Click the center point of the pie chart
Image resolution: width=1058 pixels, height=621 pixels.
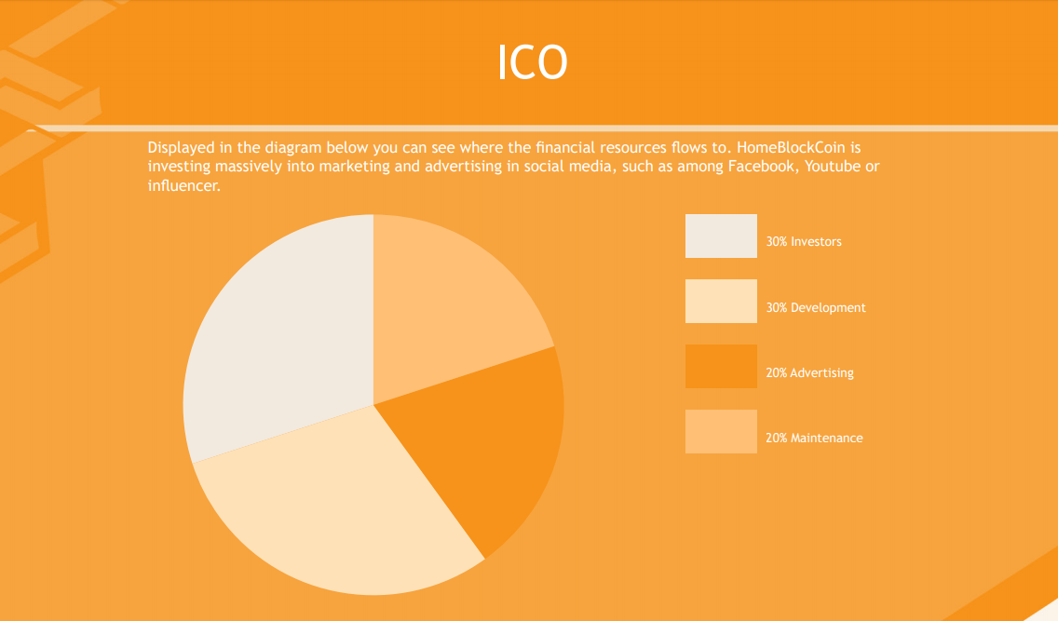[373, 405]
